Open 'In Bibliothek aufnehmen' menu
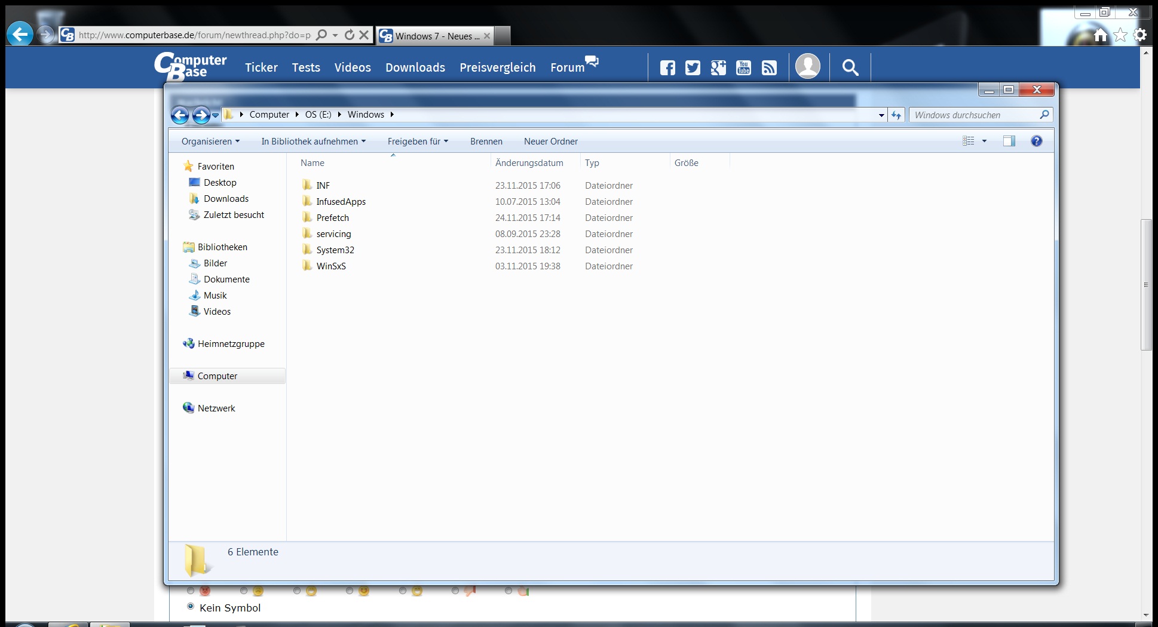The width and height of the screenshot is (1158, 627). [x=313, y=142]
